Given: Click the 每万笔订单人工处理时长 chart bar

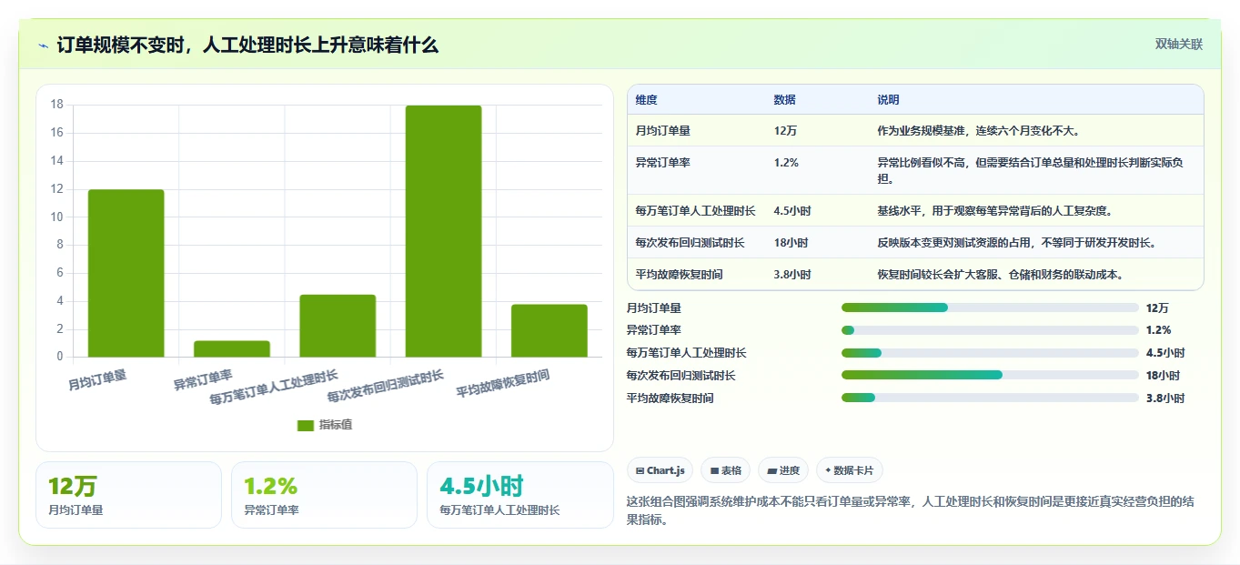Looking at the screenshot, I should (x=338, y=326).
